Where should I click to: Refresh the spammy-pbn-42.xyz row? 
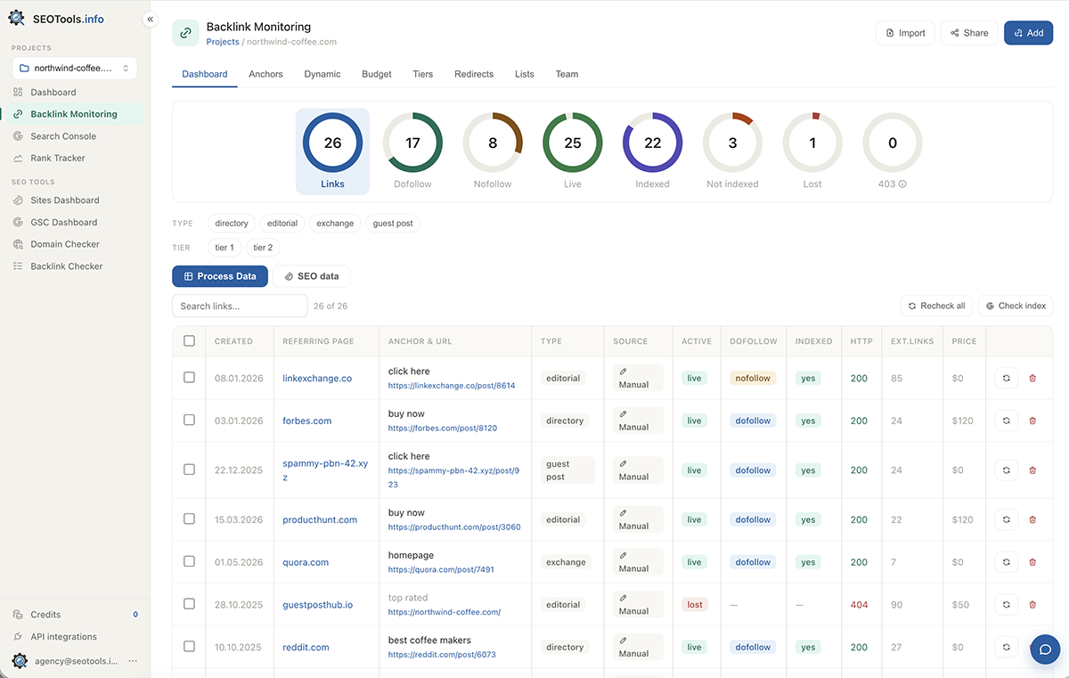[x=1006, y=470]
